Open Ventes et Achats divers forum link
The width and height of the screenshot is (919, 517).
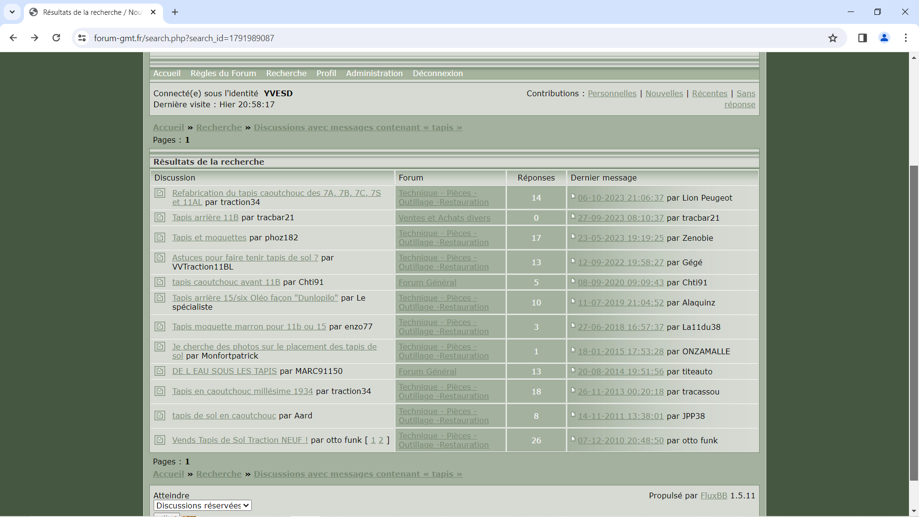(x=444, y=218)
